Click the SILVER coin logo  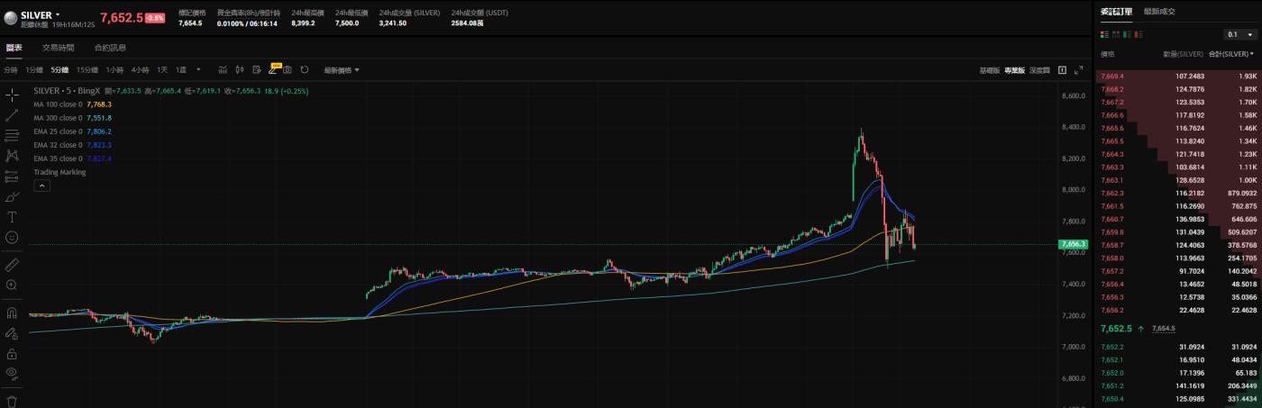click(10, 17)
